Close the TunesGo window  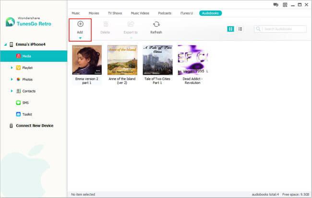(x=306, y=5)
